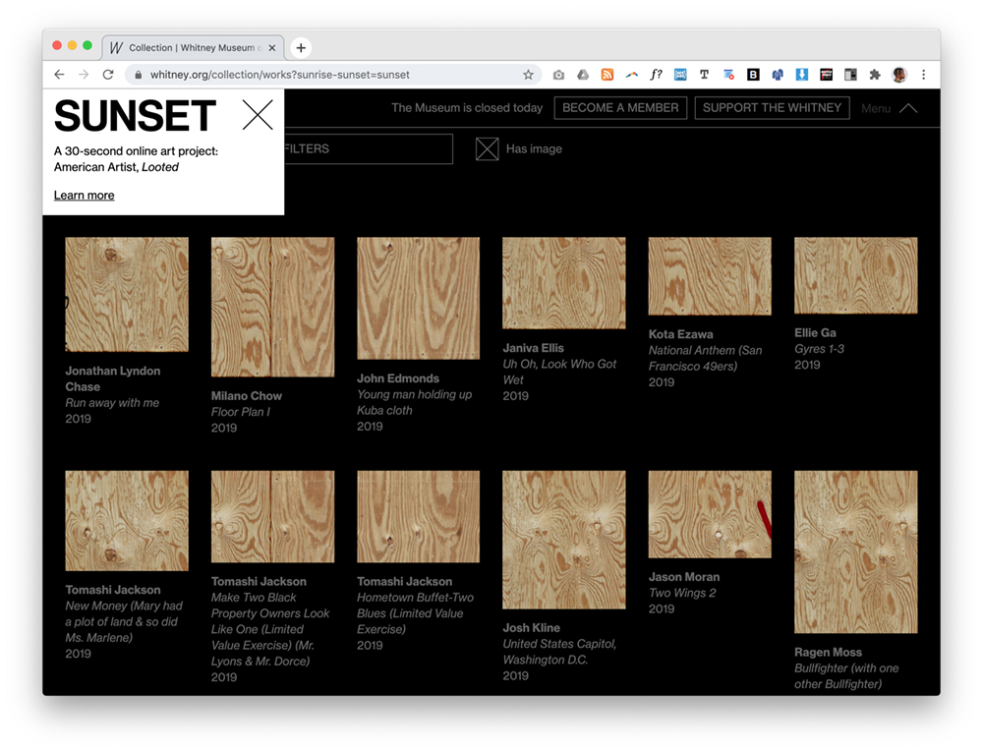983x752 pixels.
Task: Click the text American Artist, Looted
Action: (117, 167)
